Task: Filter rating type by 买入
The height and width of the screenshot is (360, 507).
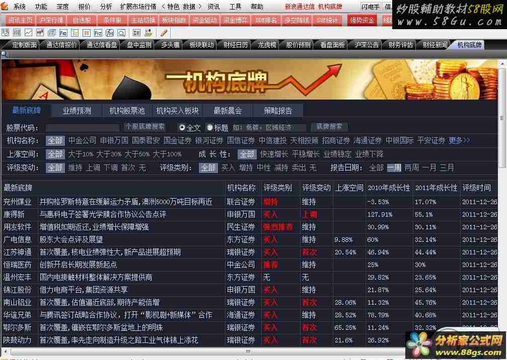Action: 228,168
